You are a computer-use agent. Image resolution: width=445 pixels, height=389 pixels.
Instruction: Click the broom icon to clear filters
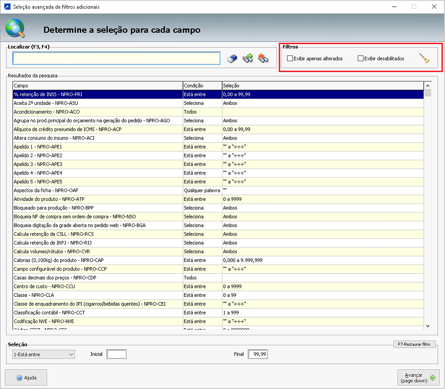click(x=424, y=59)
